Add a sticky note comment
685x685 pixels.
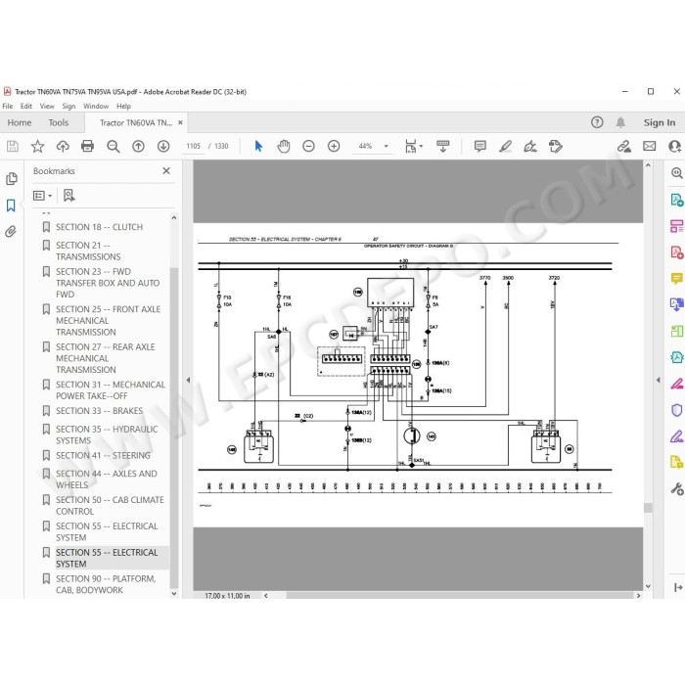480,146
